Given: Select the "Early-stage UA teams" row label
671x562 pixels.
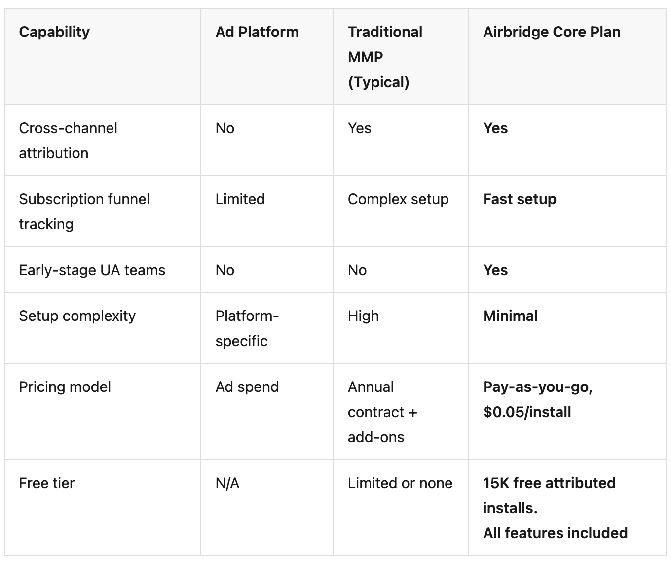Looking at the screenshot, I should pos(92,270).
